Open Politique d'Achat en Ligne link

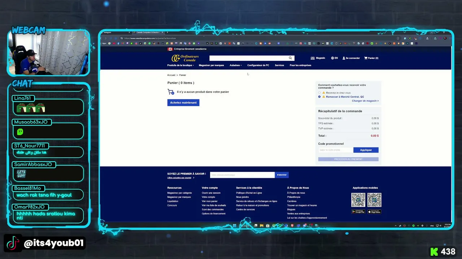[x=249, y=193]
